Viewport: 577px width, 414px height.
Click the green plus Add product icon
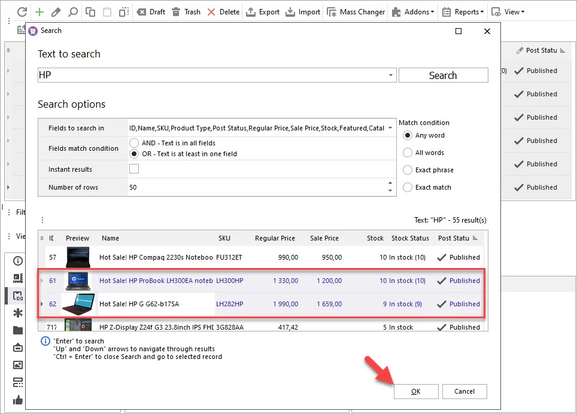tap(40, 12)
